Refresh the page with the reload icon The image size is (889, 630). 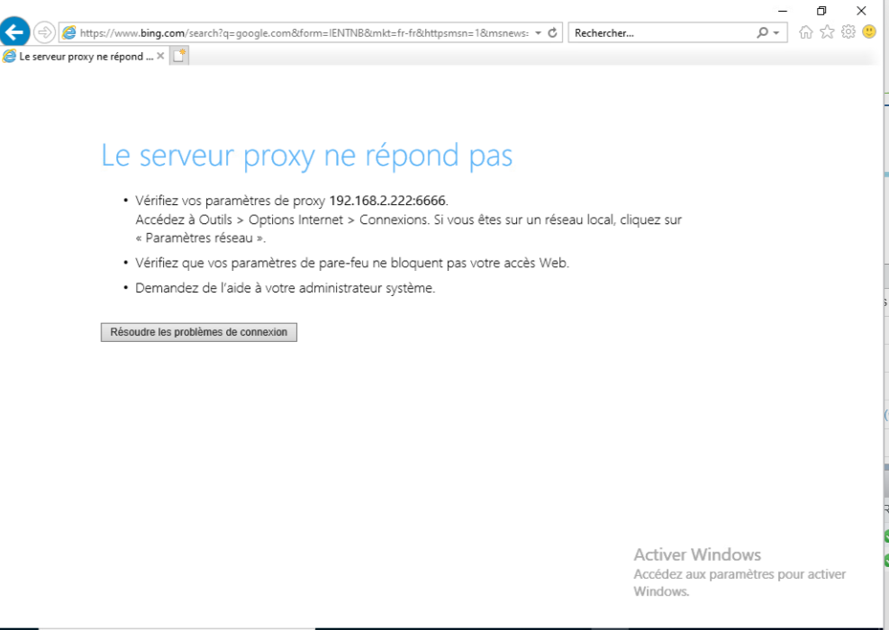point(552,33)
